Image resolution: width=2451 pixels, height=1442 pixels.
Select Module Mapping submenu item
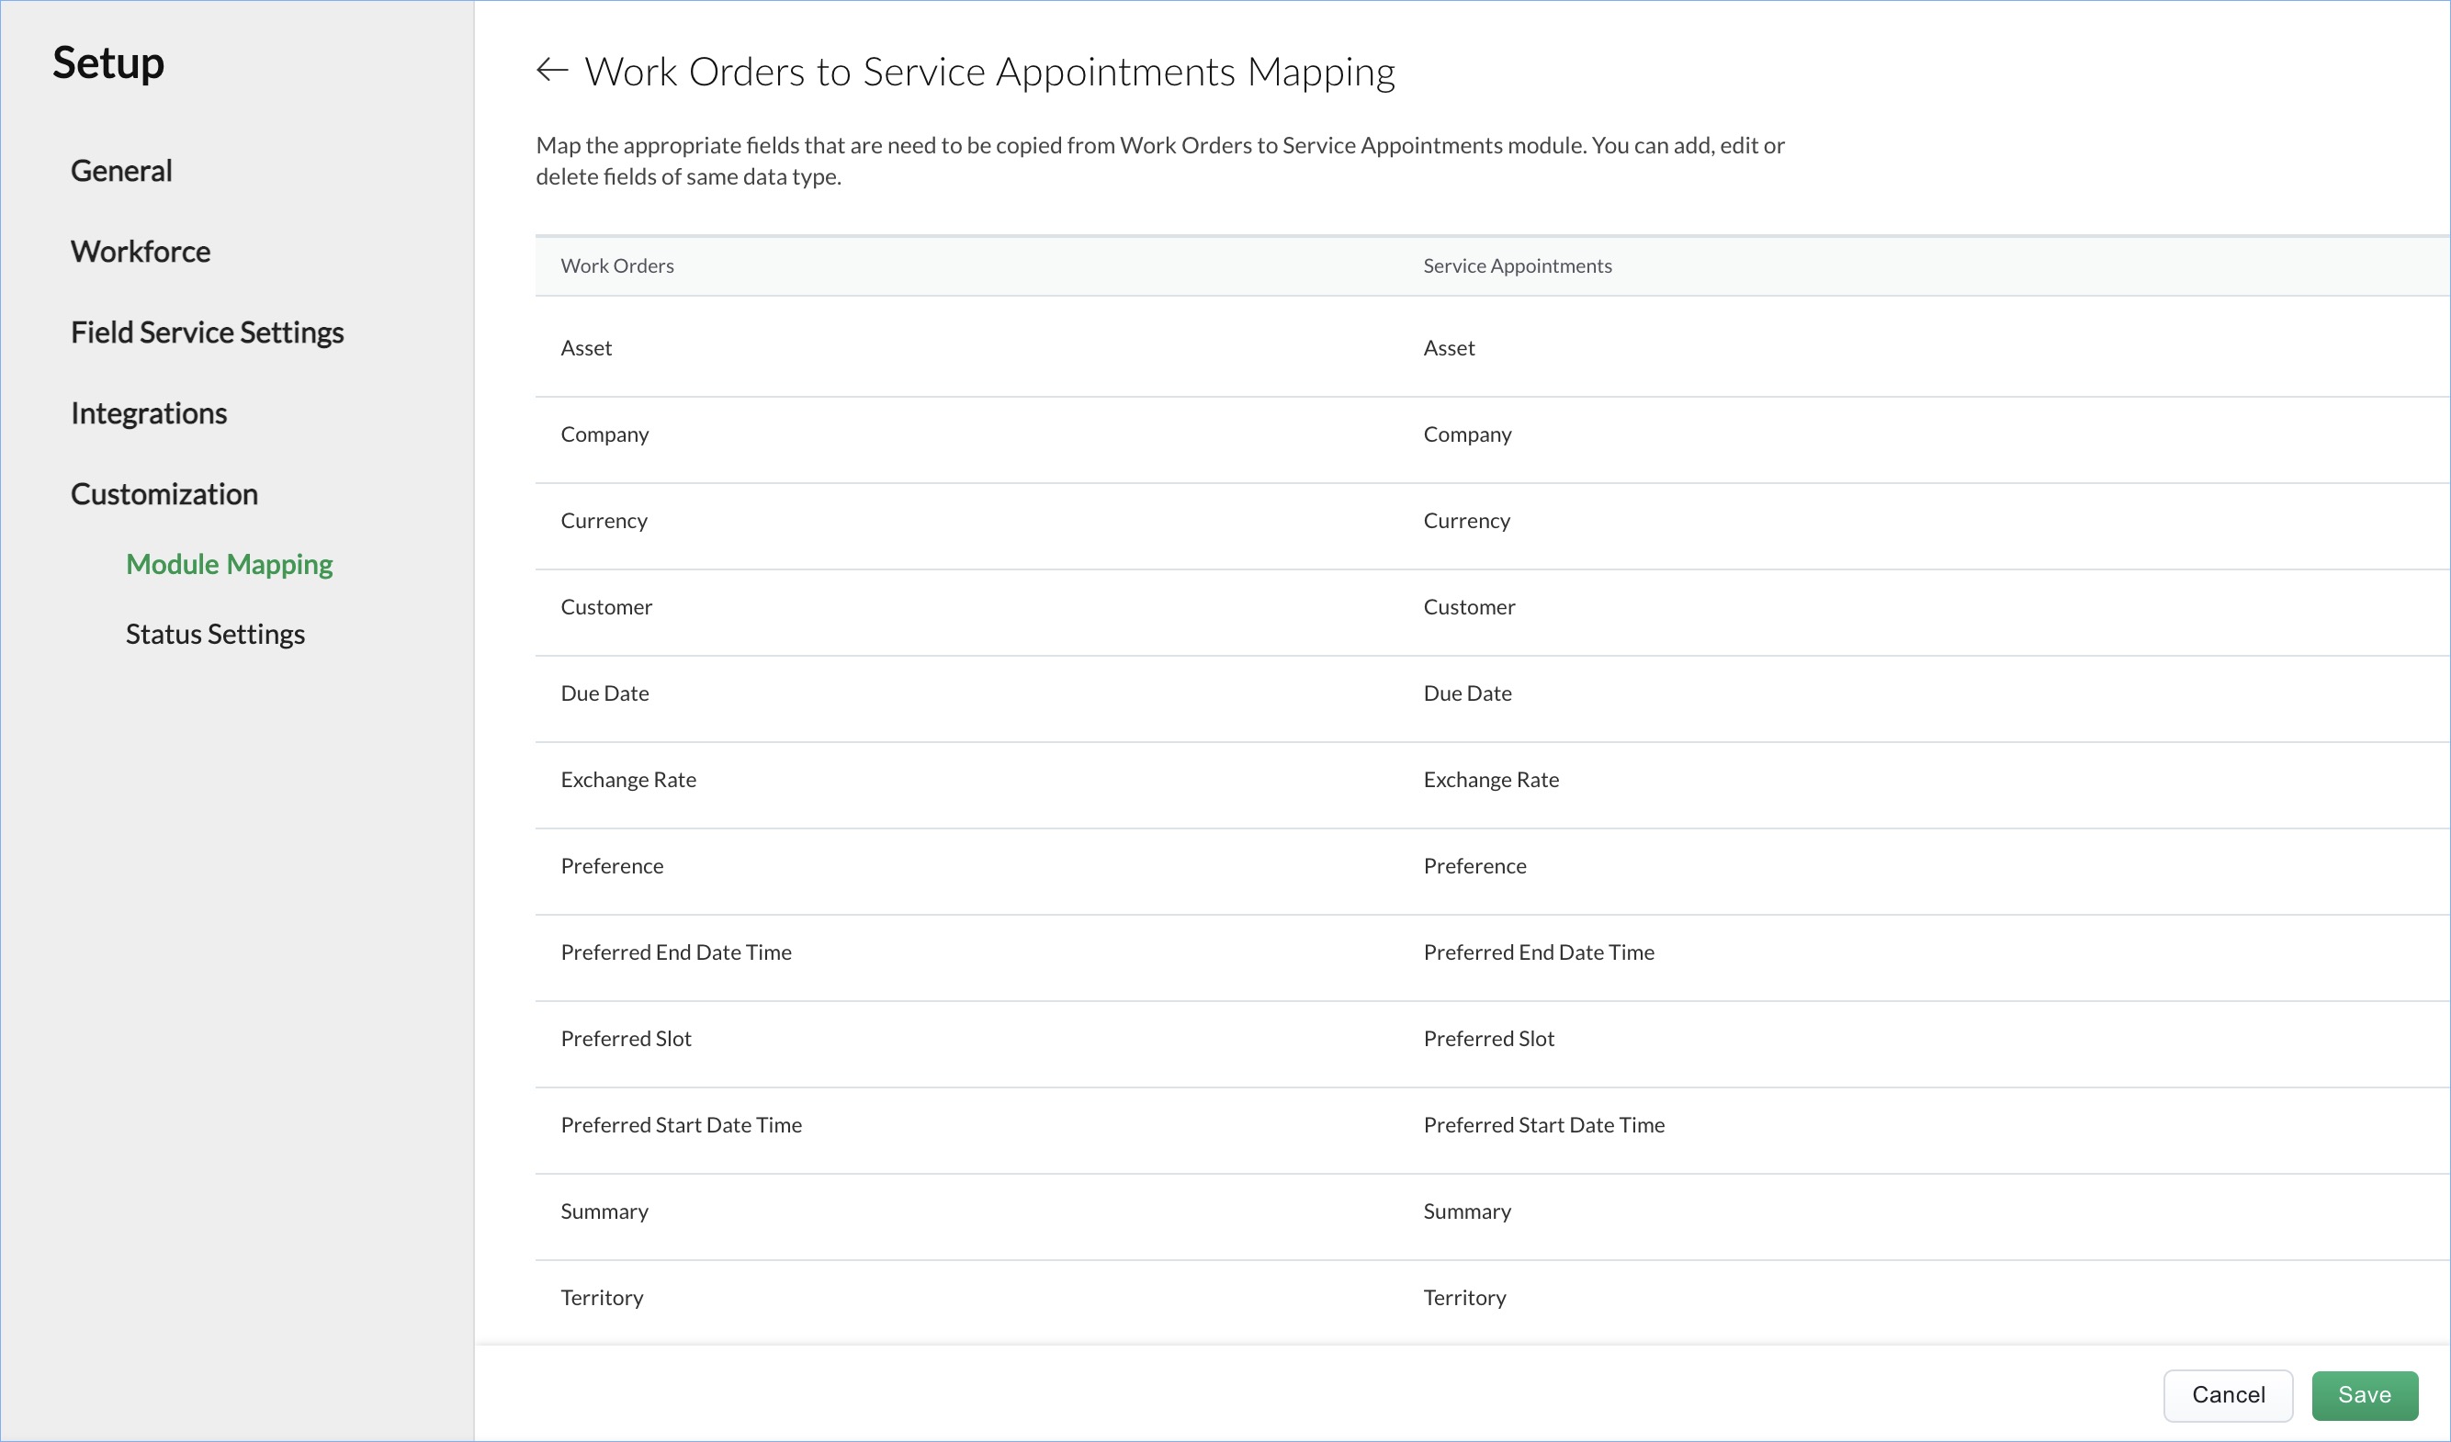click(x=230, y=565)
